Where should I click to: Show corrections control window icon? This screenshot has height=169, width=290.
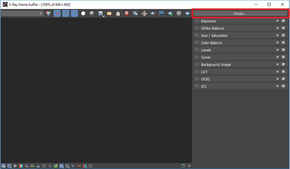3,166
